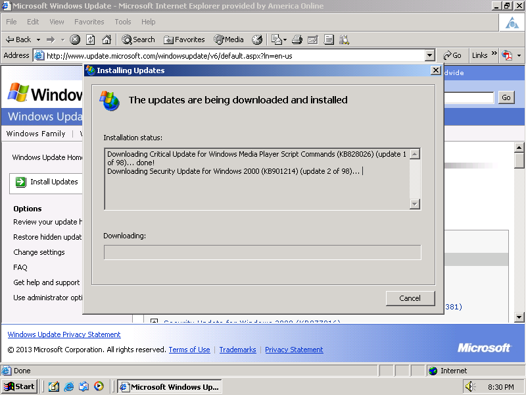Open the Tools menu
This screenshot has height=395, width=526.
click(123, 22)
